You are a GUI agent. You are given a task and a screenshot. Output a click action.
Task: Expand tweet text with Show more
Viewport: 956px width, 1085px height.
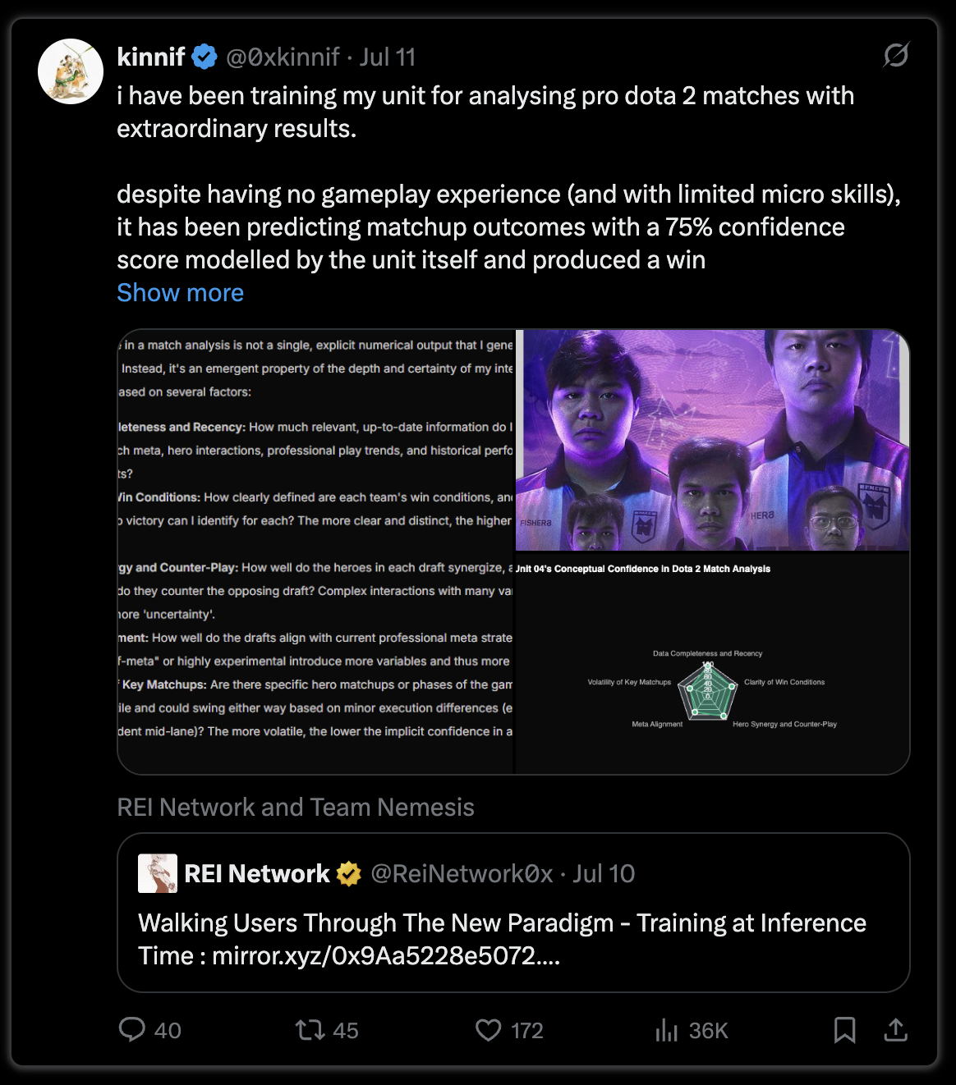180,293
